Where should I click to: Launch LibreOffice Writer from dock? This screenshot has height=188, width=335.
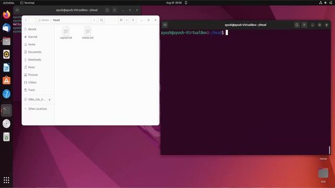(x=6, y=67)
